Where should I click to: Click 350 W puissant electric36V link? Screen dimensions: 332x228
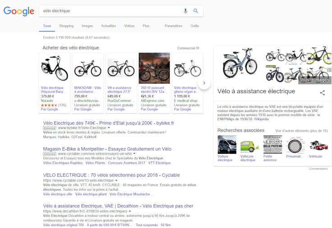pyautogui.click(x=154, y=90)
